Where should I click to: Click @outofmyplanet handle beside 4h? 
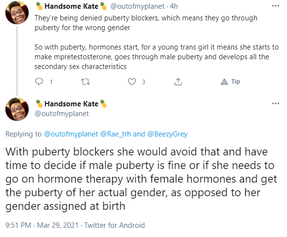coord(137,6)
